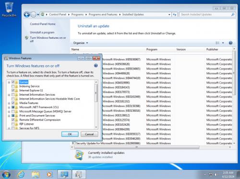Expand the Games feature node
Screen dimensions: 240x179
(x=9, y=82)
